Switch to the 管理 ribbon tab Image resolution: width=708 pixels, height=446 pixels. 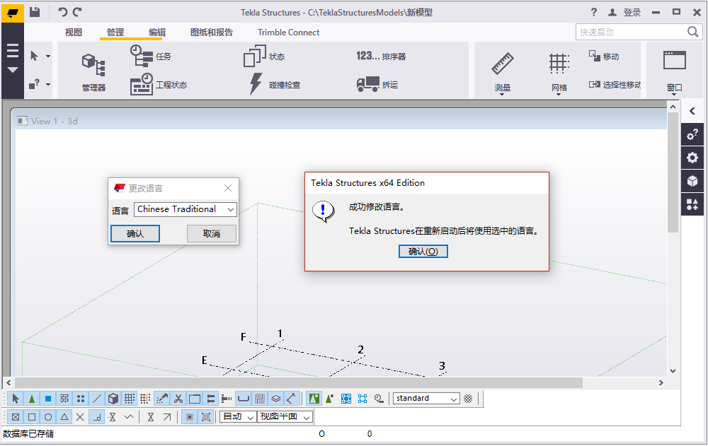115,33
